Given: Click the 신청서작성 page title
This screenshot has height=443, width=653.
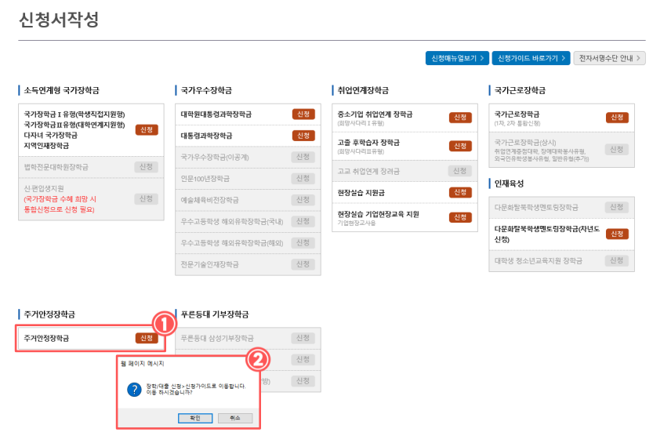Looking at the screenshot, I should [59, 20].
